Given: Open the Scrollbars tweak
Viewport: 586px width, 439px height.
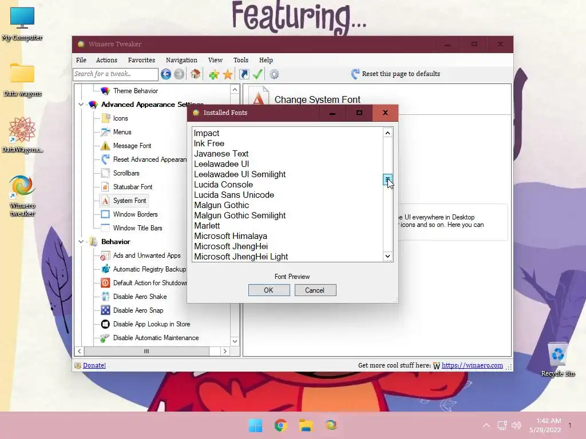Looking at the screenshot, I should click(x=126, y=173).
